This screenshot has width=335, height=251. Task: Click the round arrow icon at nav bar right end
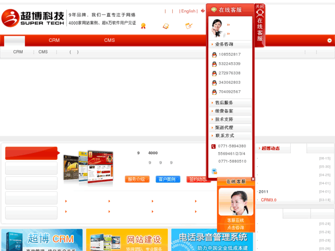pyautogui.click(x=329, y=41)
